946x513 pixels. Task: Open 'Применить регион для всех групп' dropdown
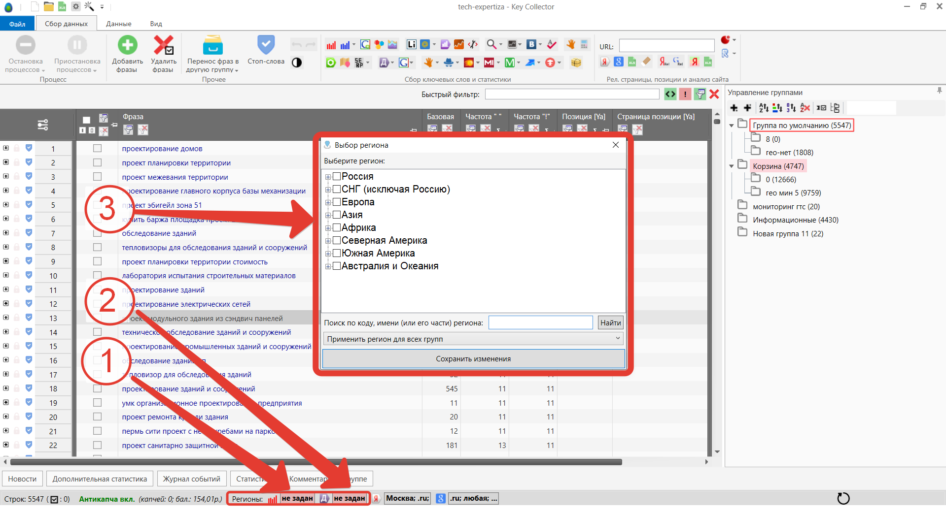[473, 339]
